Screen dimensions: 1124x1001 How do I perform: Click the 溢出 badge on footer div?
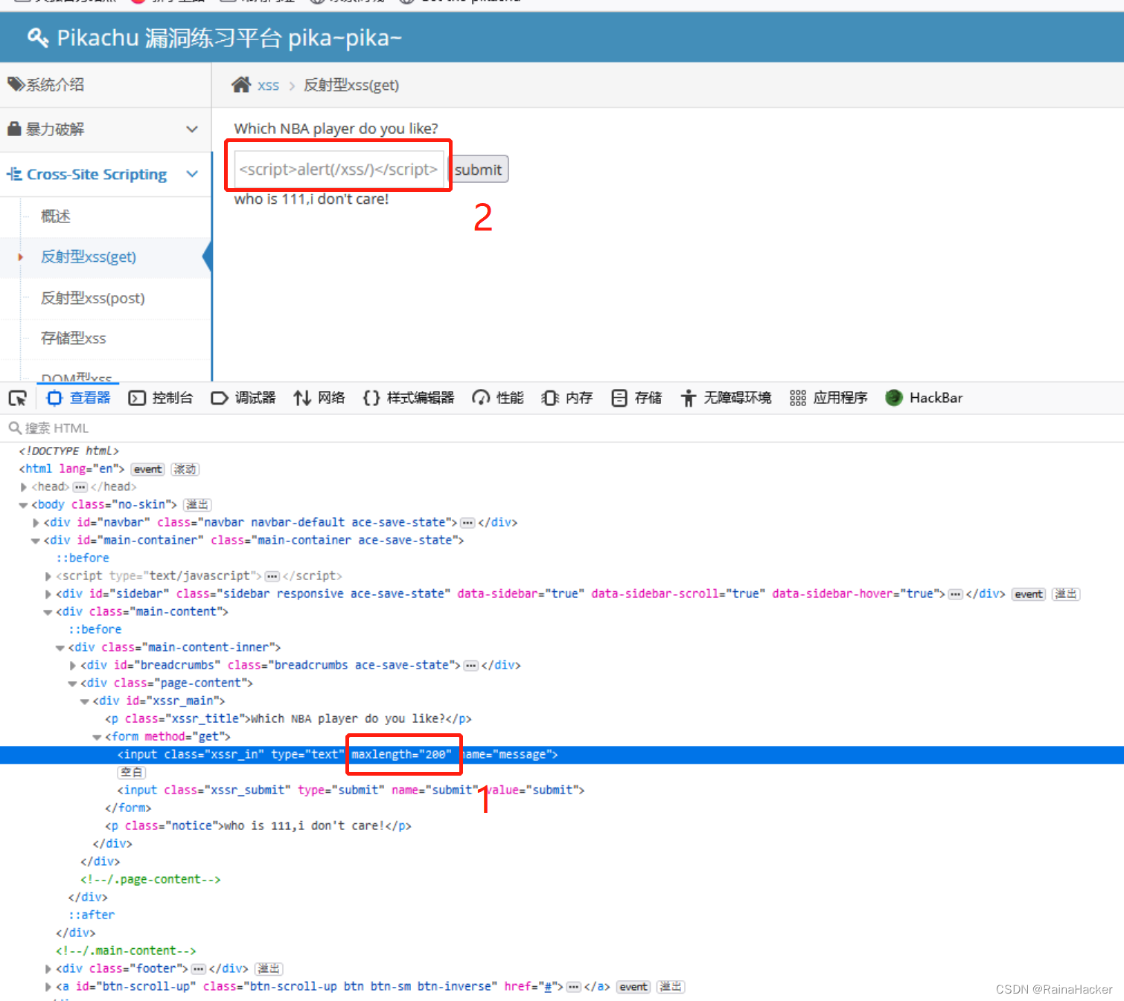[269, 969]
